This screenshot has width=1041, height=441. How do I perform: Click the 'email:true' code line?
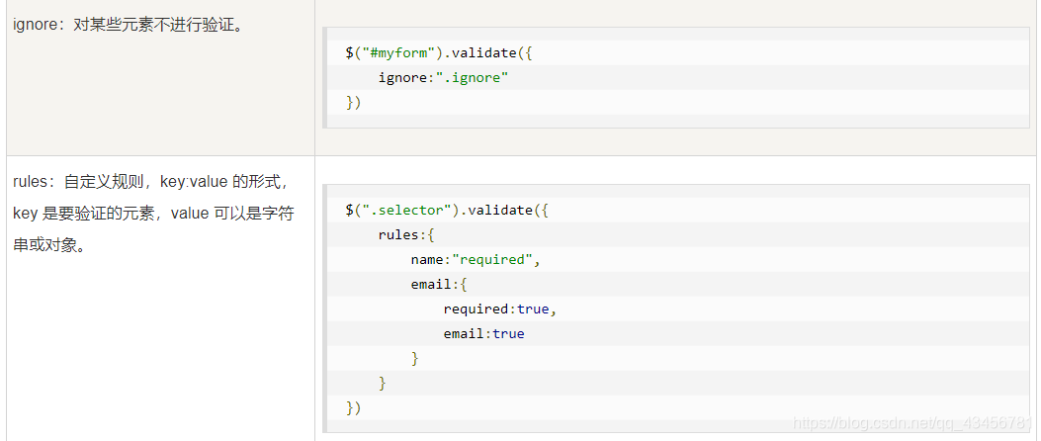pyautogui.click(x=484, y=334)
